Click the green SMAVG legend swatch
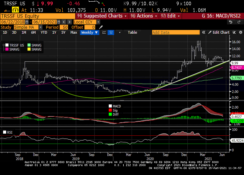 click(29, 45)
